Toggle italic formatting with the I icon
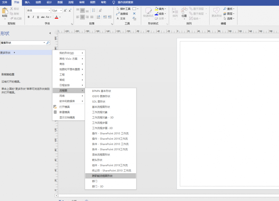 point(33,17)
